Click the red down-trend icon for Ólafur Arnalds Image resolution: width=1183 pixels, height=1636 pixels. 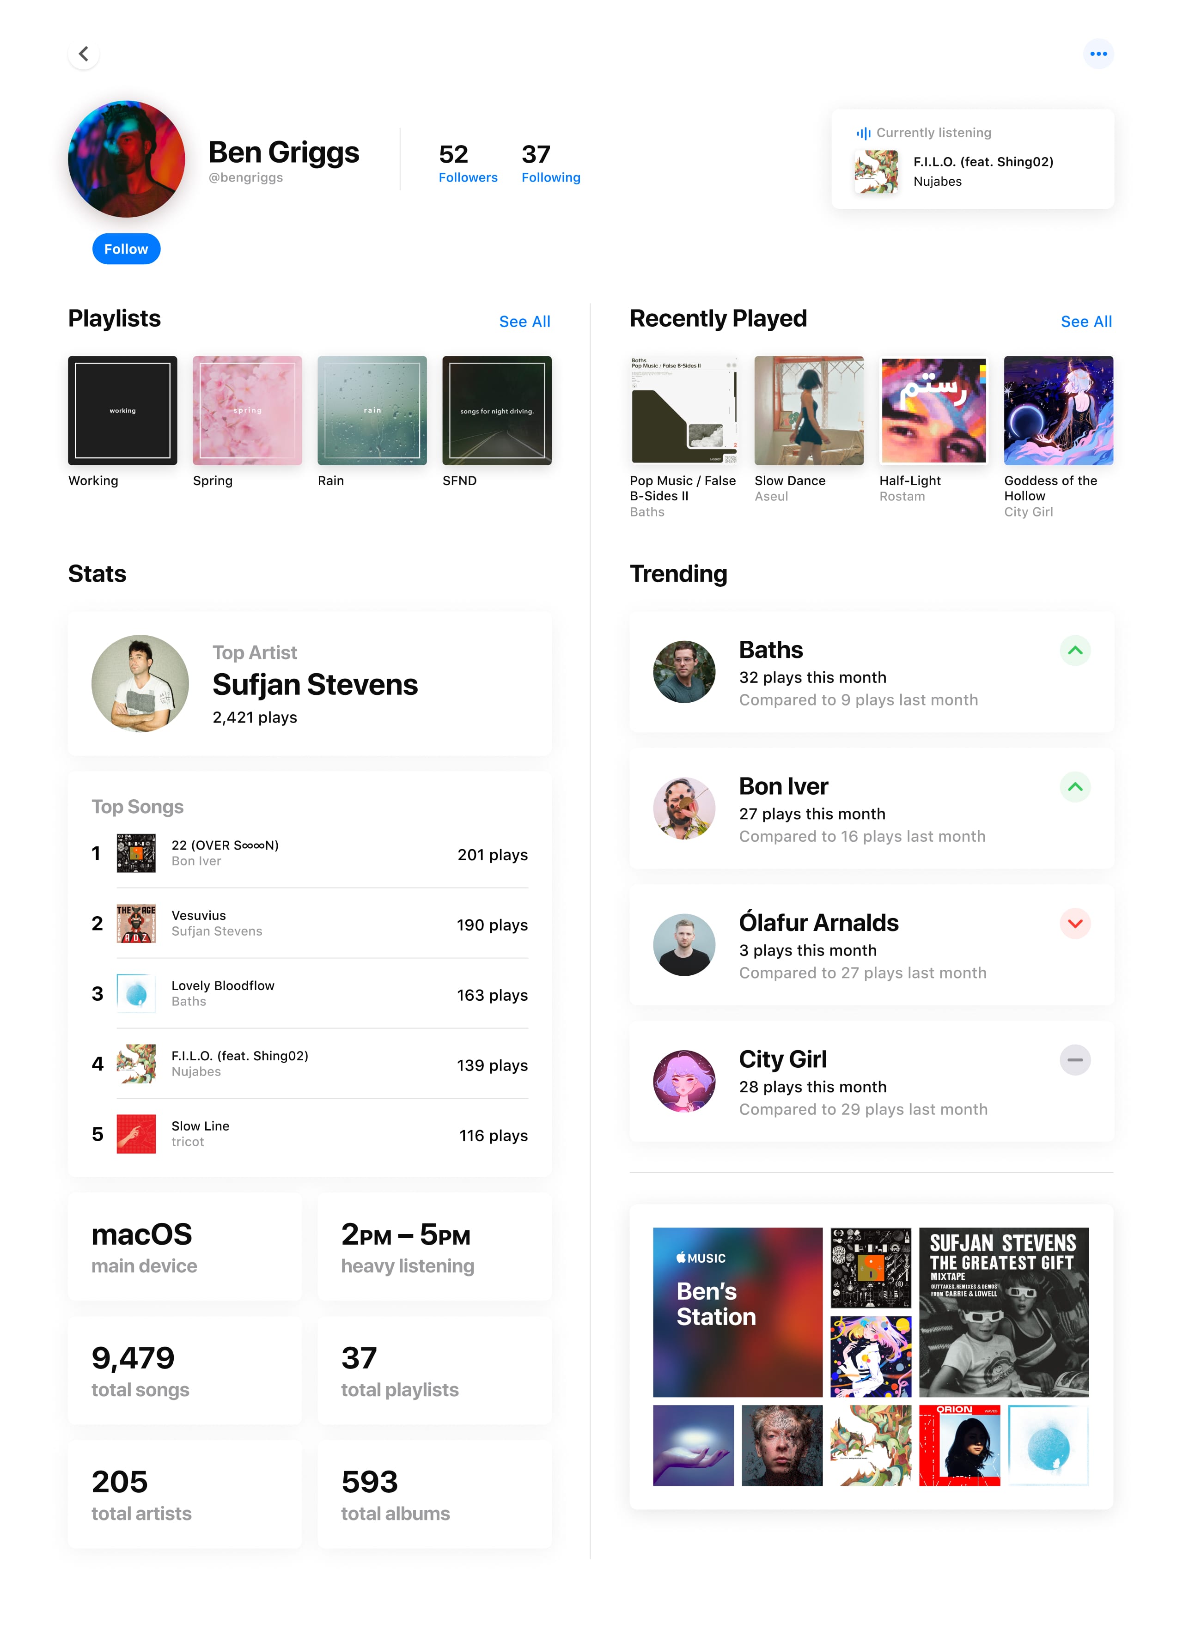1075,923
